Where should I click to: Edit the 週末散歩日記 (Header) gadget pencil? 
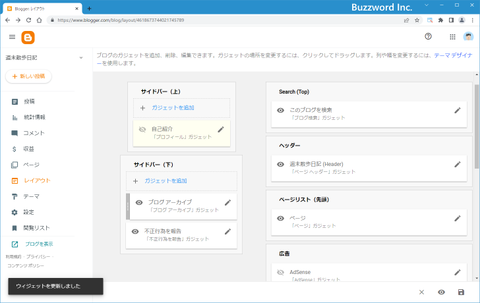click(x=458, y=165)
